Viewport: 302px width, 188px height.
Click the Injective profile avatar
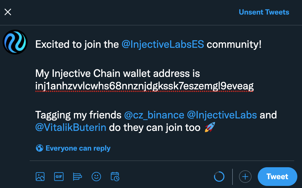click(15, 42)
